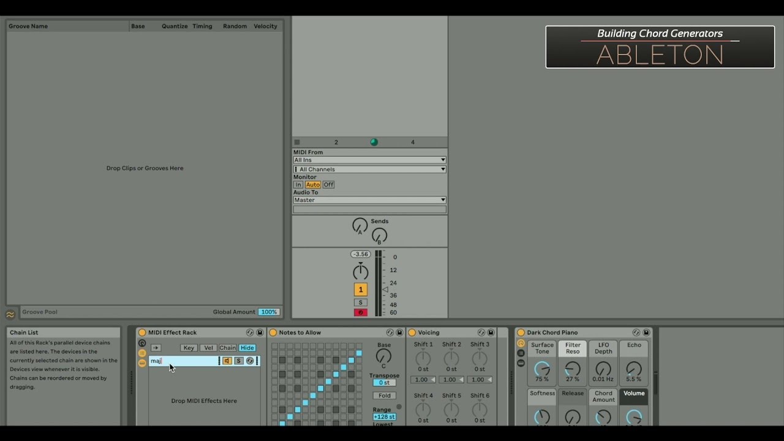Click the Send B knob
The height and width of the screenshot is (441, 784).
click(x=380, y=235)
